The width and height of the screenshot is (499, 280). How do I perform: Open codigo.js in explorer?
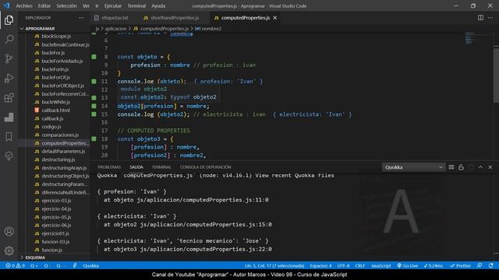click(51, 127)
